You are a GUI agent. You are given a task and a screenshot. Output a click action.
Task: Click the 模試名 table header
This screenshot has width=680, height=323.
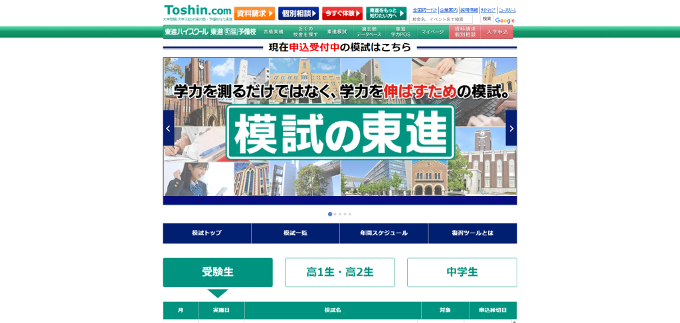[x=333, y=310]
